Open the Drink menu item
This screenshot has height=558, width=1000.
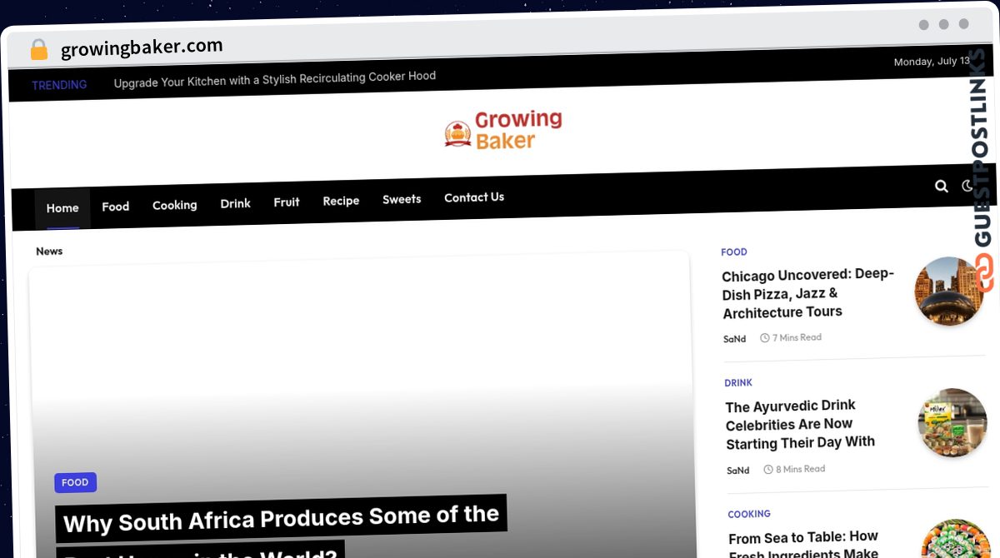coord(236,203)
